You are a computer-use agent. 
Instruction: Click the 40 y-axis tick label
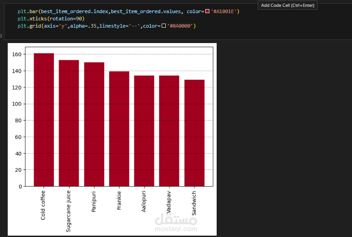pos(18,154)
